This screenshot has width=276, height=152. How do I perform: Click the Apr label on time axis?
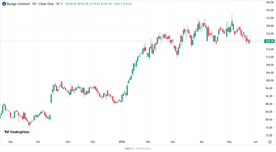coord(202,142)
